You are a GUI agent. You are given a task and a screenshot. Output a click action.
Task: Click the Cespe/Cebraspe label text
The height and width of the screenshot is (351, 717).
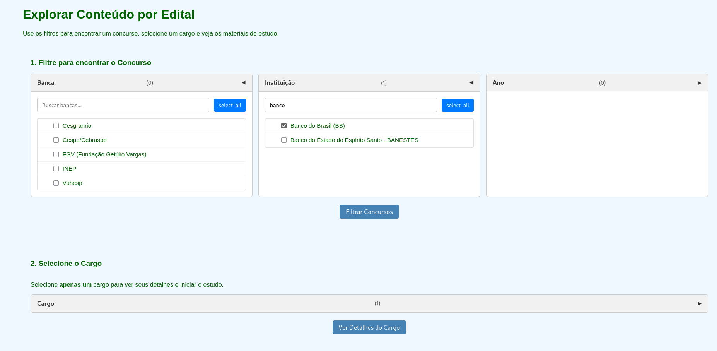pos(84,140)
